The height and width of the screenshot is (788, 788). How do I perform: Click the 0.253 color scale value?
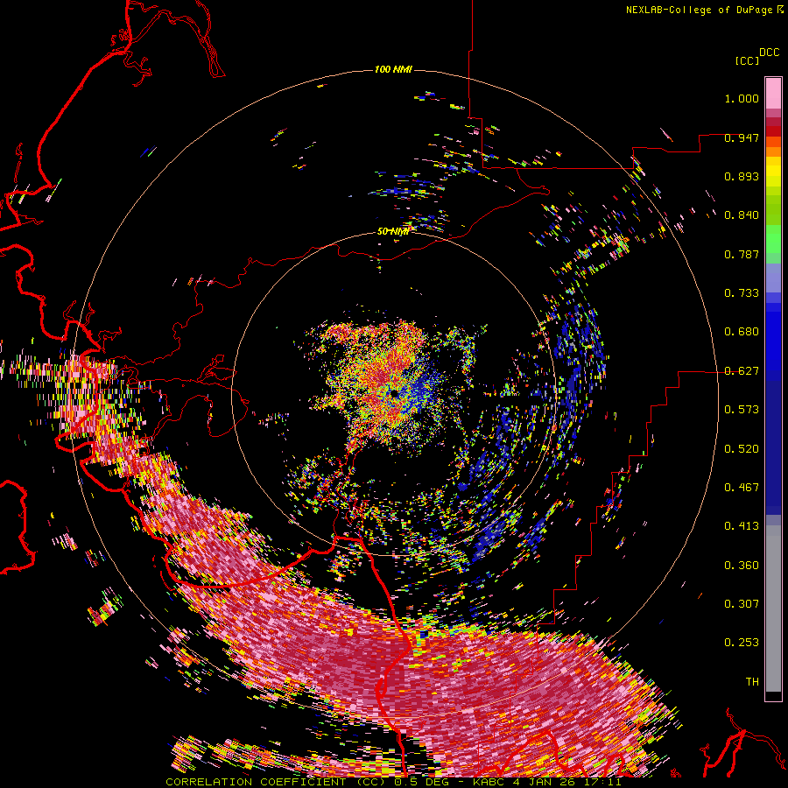tap(742, 643)
